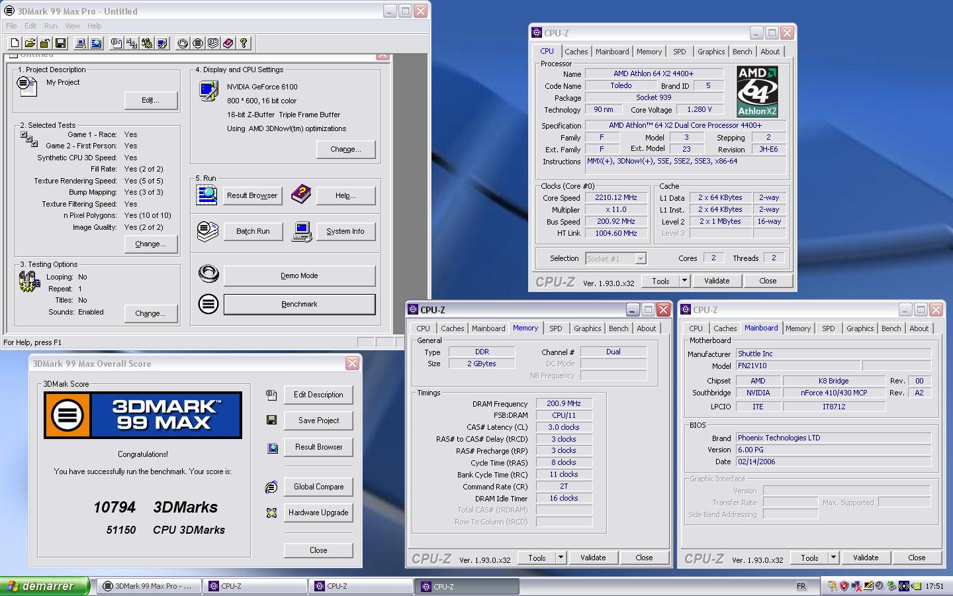This screenshot has width=953, height=596.
Task: Click Validate in CPU-Z CPU window
Action: pyautogui.click(x=717, y=281)
